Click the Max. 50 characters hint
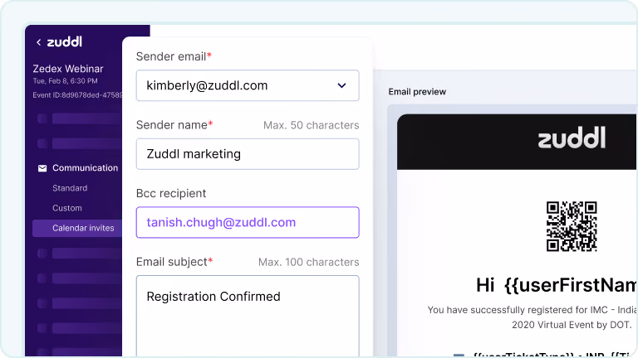Screen dimensions: 638x358 [x=312, y=125]
